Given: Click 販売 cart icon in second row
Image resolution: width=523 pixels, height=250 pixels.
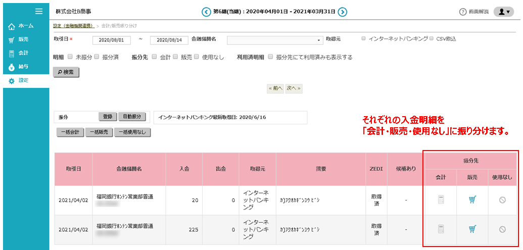Looking at the screenshot, I should (x=472, y=229).
